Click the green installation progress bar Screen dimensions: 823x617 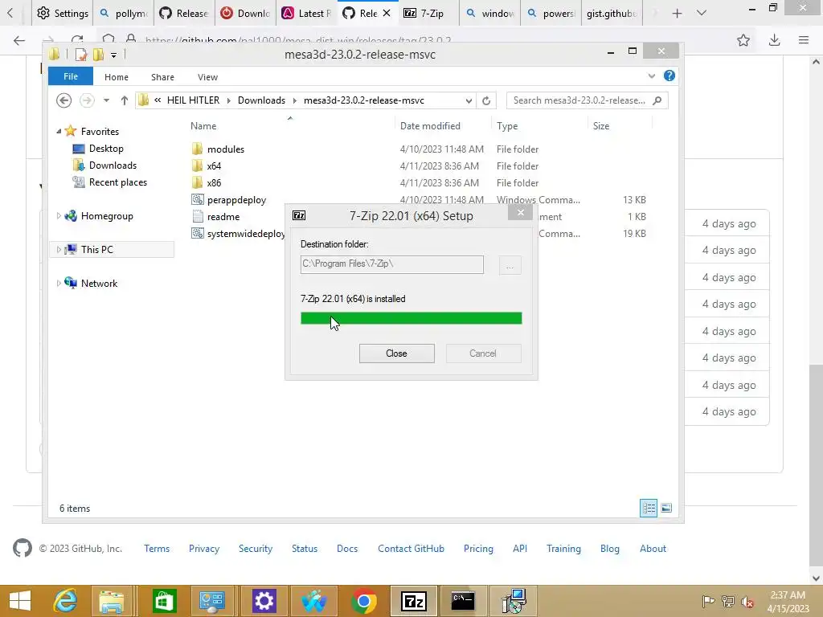tap(411, 318)
